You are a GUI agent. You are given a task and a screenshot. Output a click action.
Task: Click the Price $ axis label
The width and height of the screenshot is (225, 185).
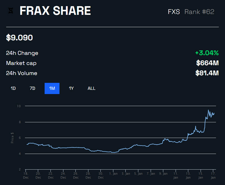pos(12,138)
